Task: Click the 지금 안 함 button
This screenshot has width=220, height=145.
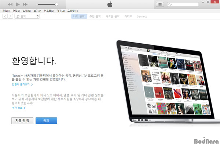Action: click(x=22, y=121)
